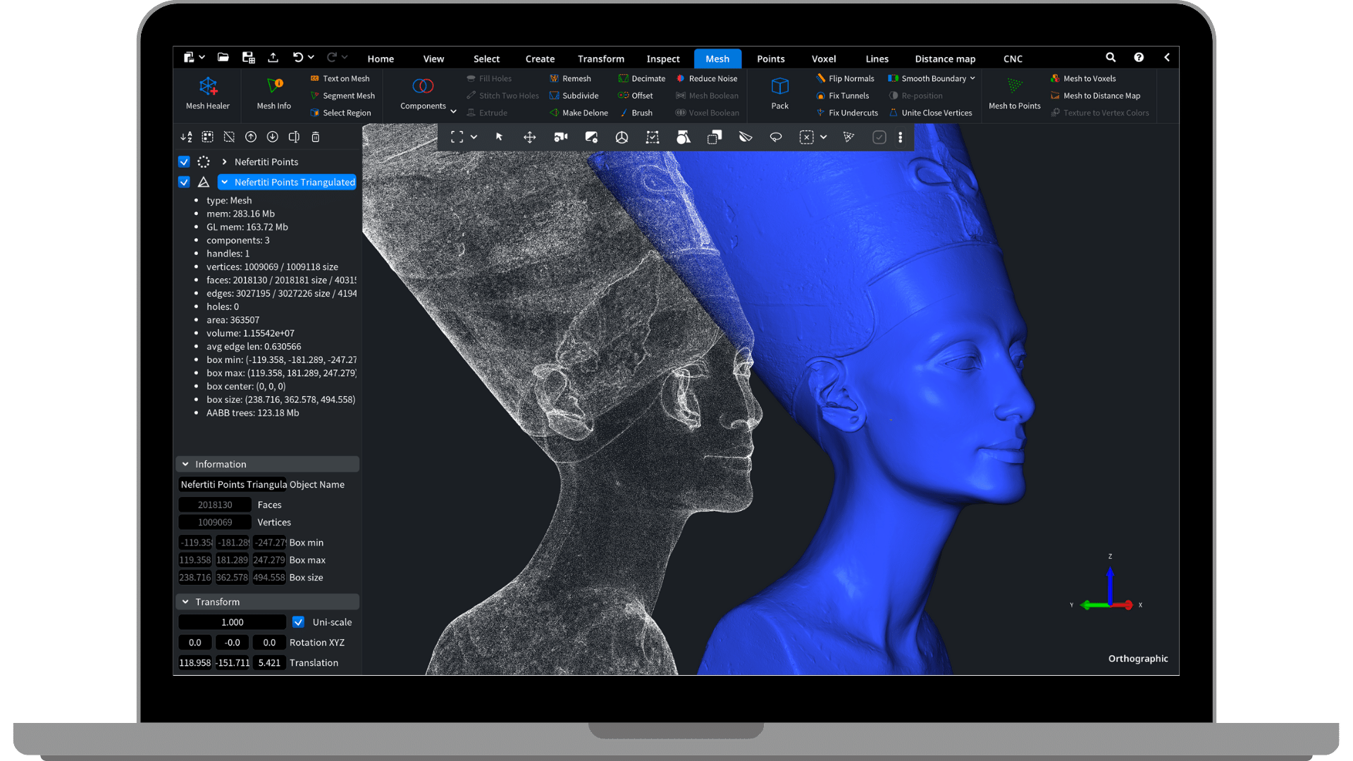
Task: Select the move cross-arrows tool in viewport toolbar
Action: coord(530,137)
